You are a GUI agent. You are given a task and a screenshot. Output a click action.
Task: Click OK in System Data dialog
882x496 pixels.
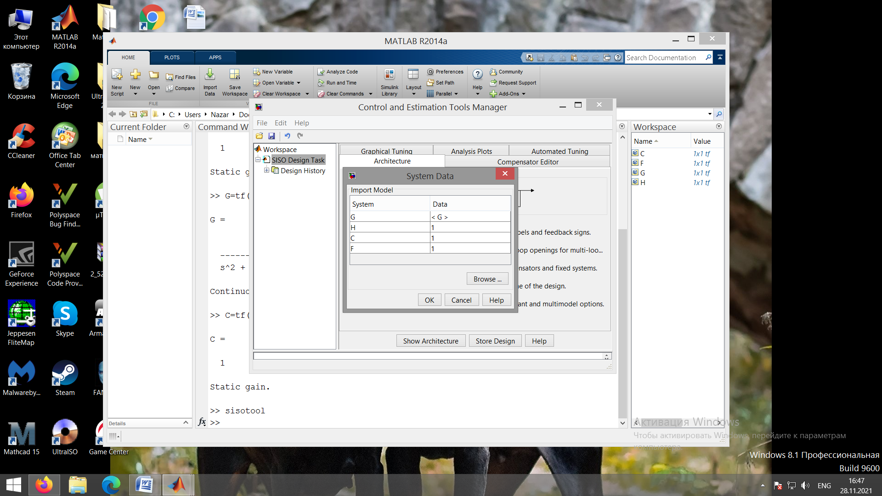click(x=430, y=300)
